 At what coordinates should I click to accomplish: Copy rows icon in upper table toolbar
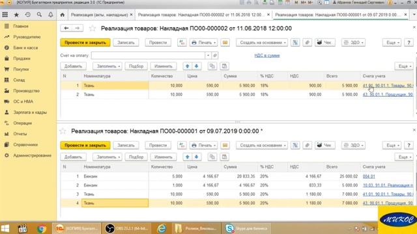coord(212,66)
